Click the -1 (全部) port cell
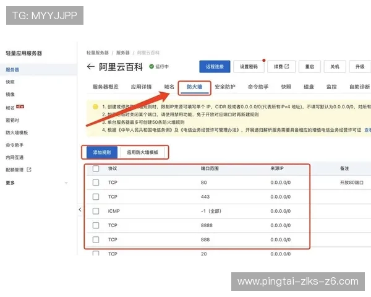Image resolution: width=371 pixels, height=297 pixels. coord(211,211)
